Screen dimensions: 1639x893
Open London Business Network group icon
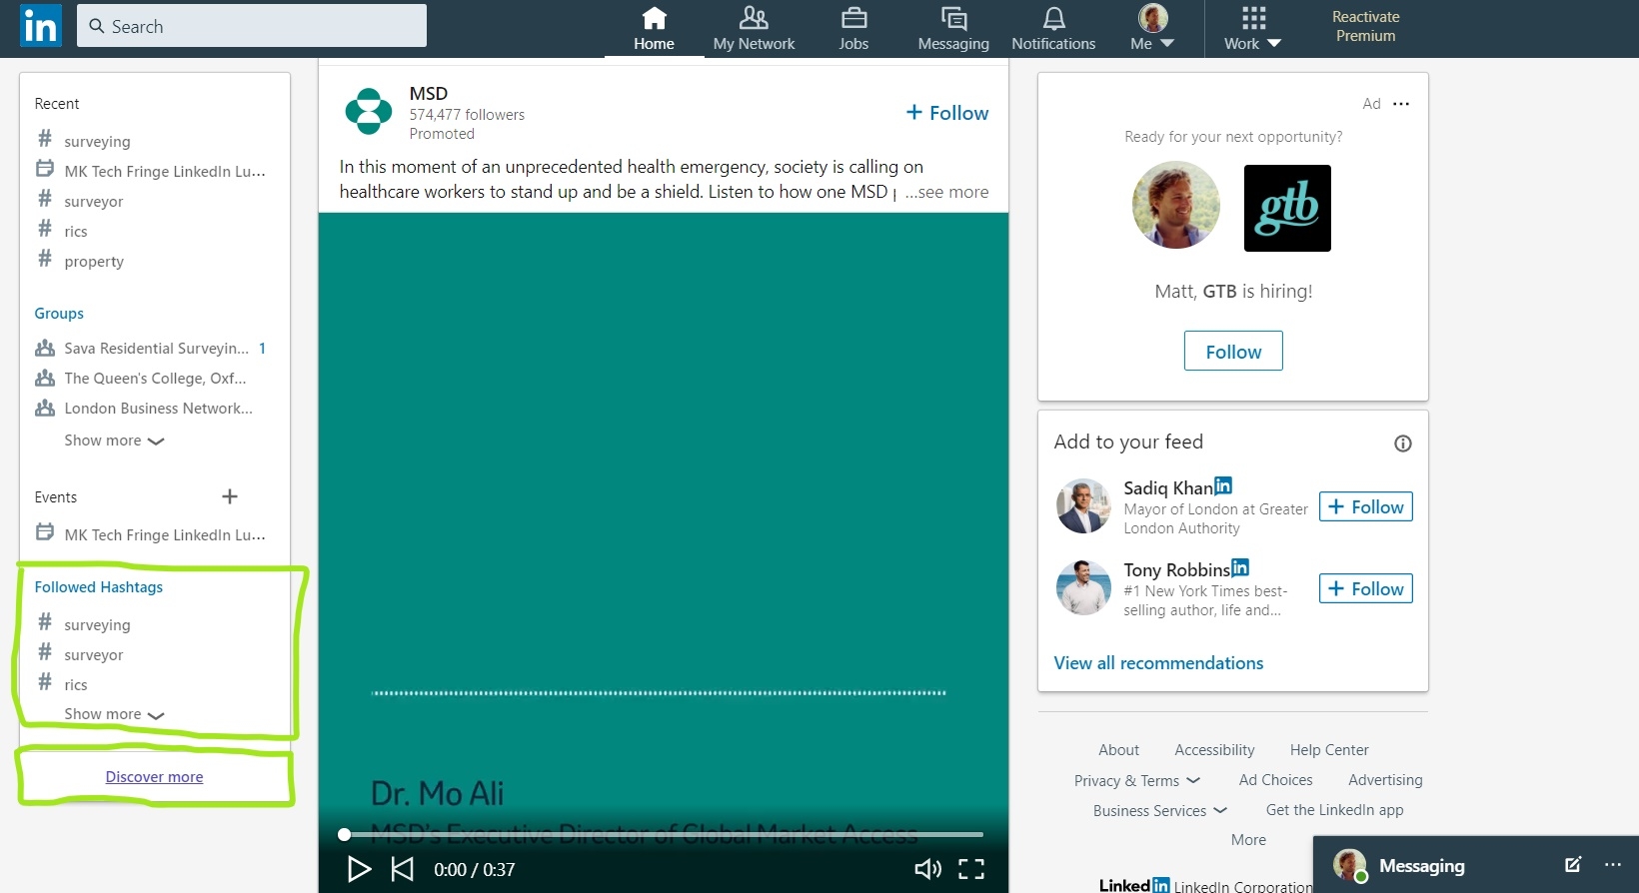point(45,408)
